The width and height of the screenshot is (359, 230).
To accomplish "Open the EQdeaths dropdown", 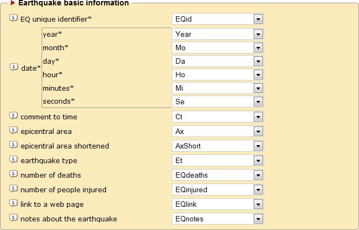I will 258,175.
